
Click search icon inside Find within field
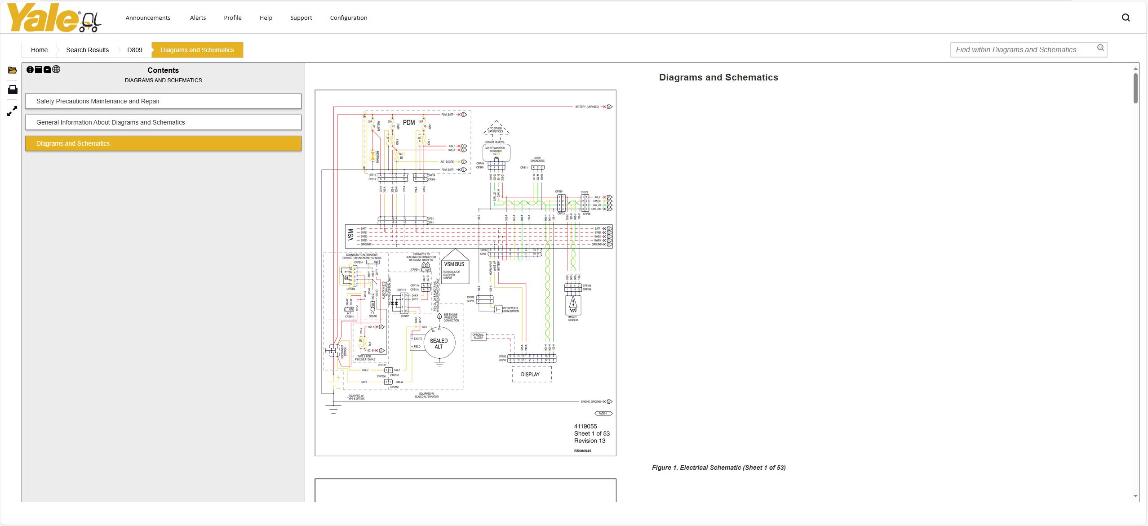point(1100,48)
